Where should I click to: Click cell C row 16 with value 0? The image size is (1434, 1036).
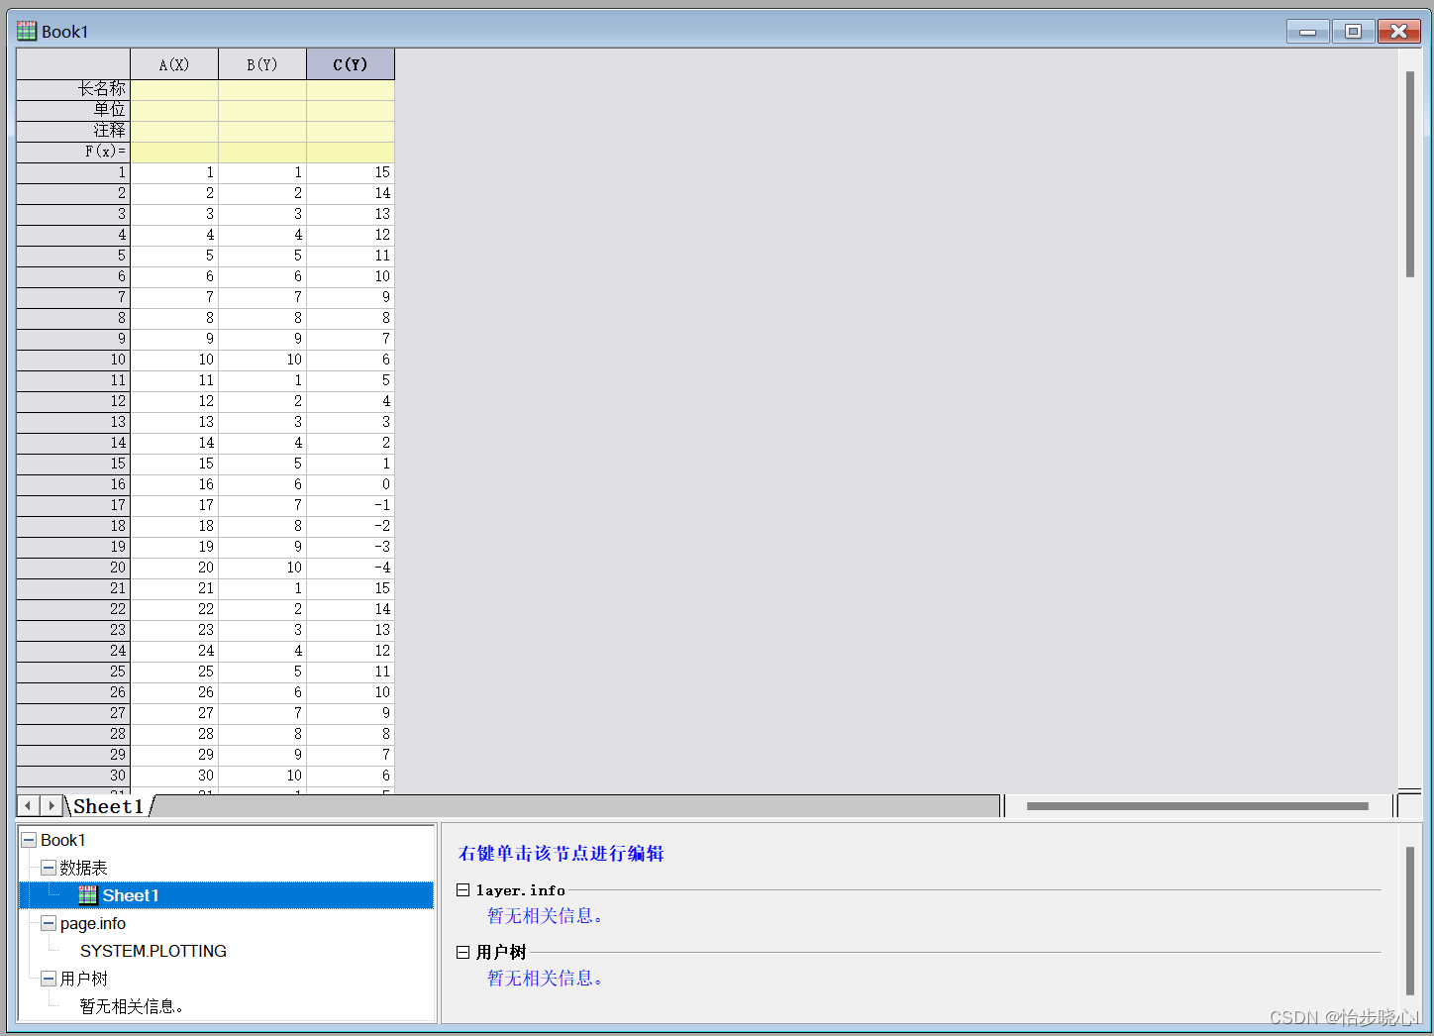pos(351,484)
